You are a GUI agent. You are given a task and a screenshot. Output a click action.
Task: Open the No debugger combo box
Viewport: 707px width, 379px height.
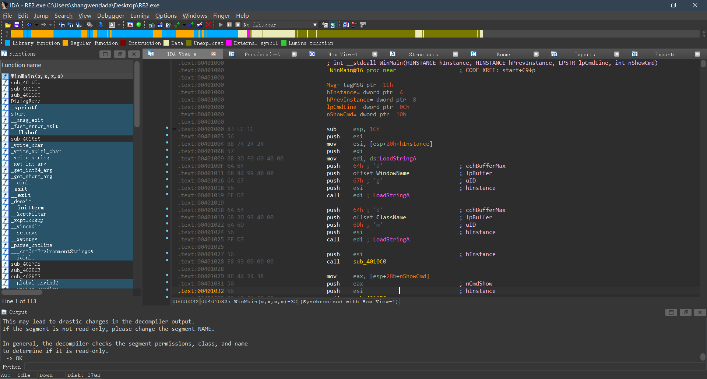280,25
